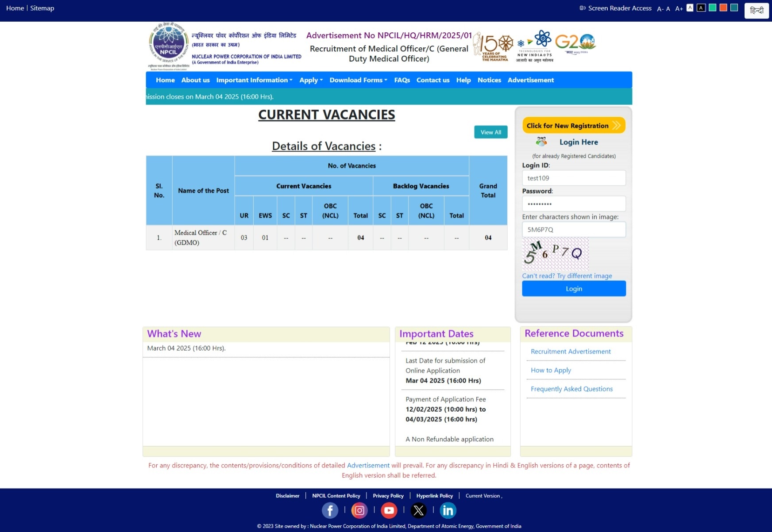Click the registered candidates user icon
The height and width of the screenshot is (532, 772).
pos(541,142)
